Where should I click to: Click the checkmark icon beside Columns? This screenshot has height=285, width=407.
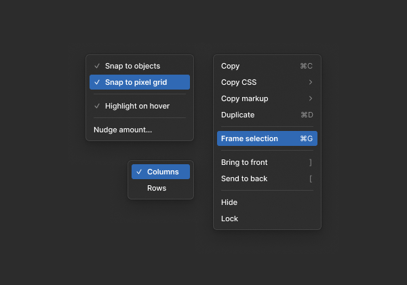point(139,172)
